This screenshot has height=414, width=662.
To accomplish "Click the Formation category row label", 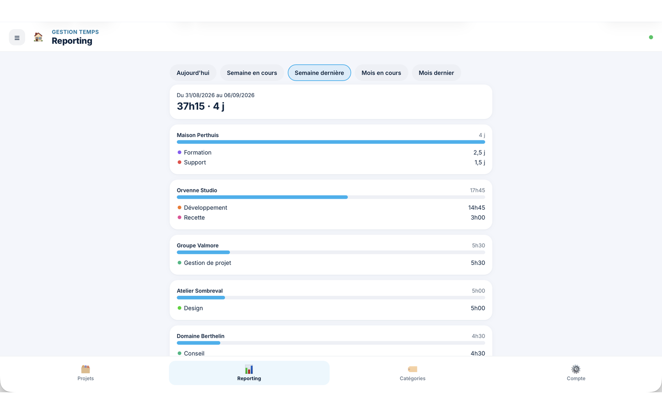I will point(198,153).
